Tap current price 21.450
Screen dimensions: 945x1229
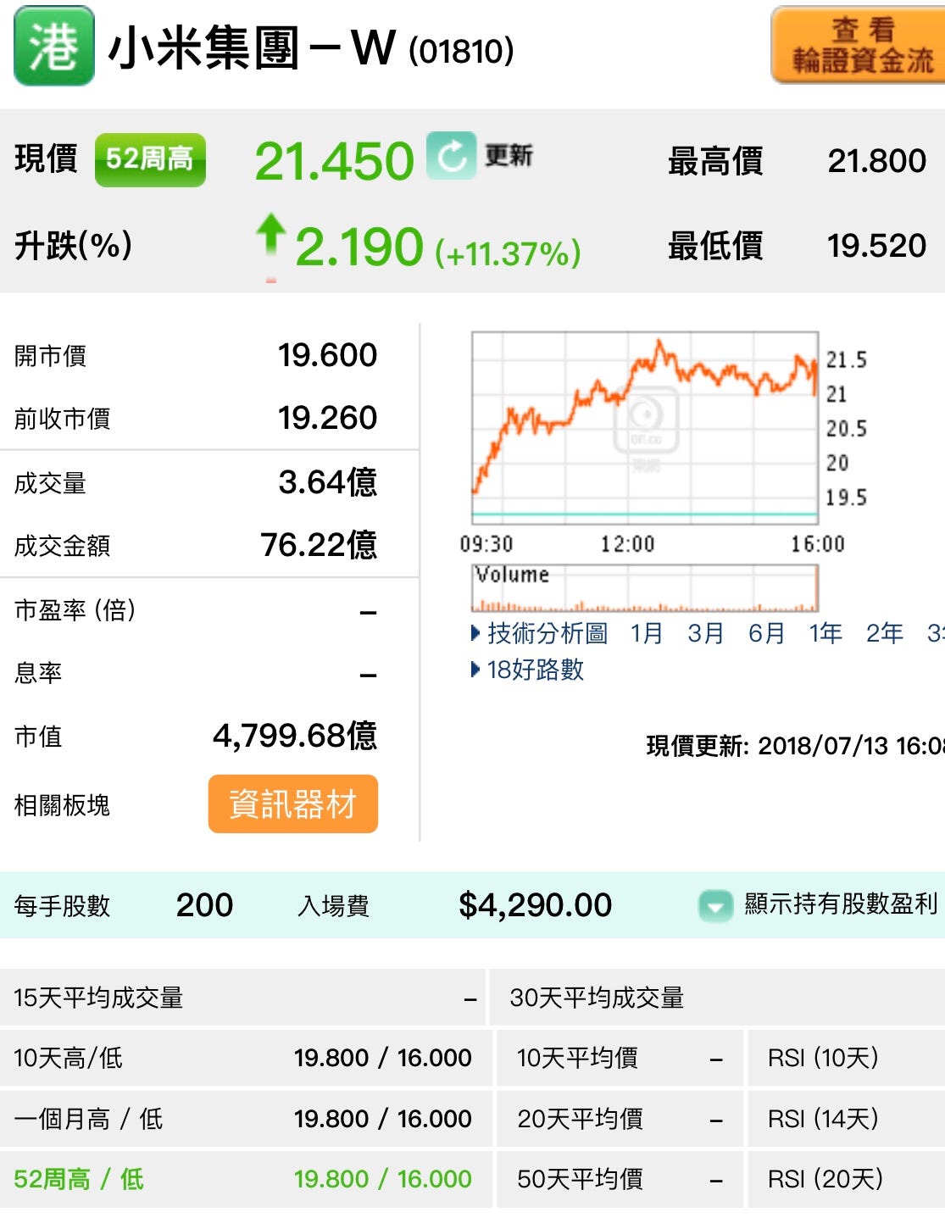click(335, 160)
